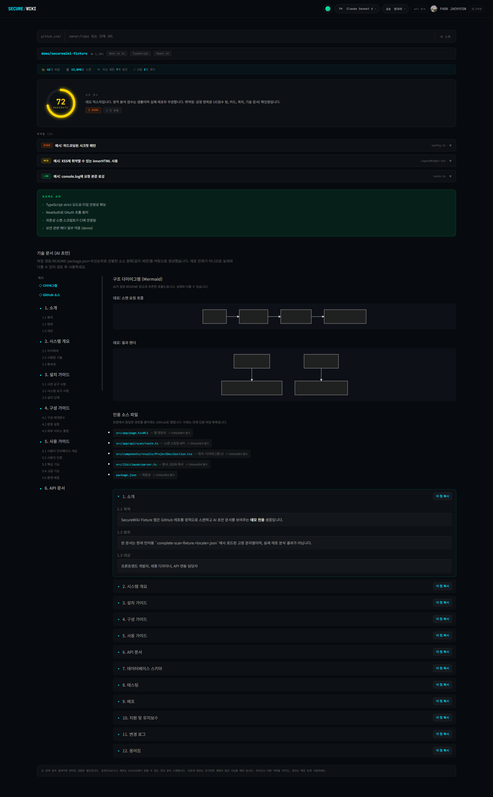The image size is (493, 797).
Task: Copy the 1. 소개 section with 이 절 복사
Action: (442, 496)
